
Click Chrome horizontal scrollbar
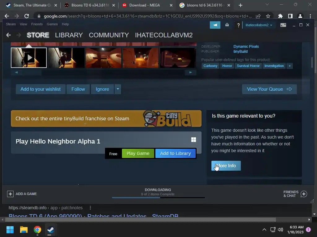(140, 219)
